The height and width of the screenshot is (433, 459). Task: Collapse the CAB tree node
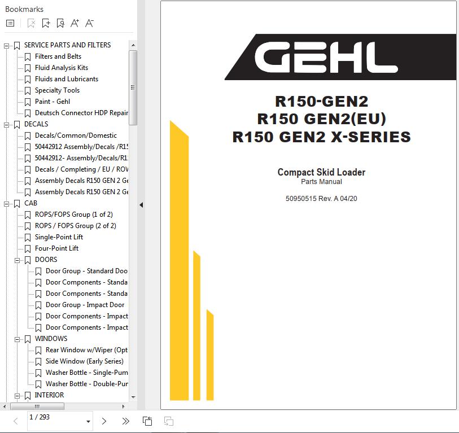point(6,204)
